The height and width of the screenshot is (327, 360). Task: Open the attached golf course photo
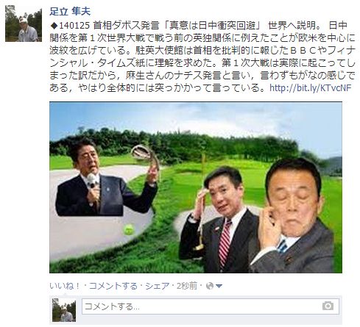pyautogui.click(x=196, y=187)
